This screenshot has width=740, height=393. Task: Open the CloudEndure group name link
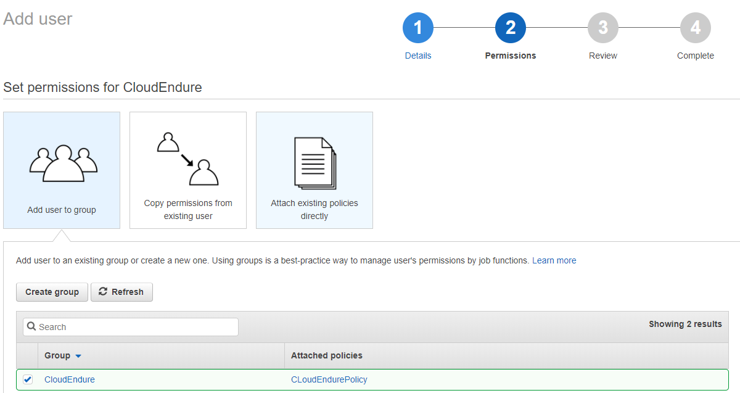coord(70,379)
